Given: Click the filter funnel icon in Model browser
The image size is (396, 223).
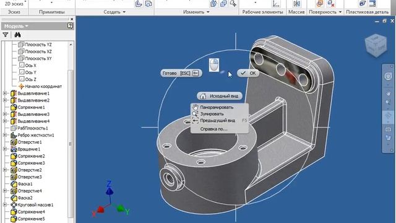Looking at the screenshot, I should [x=6, y=35].
